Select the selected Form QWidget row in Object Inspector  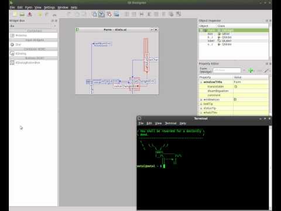point(234,30)
